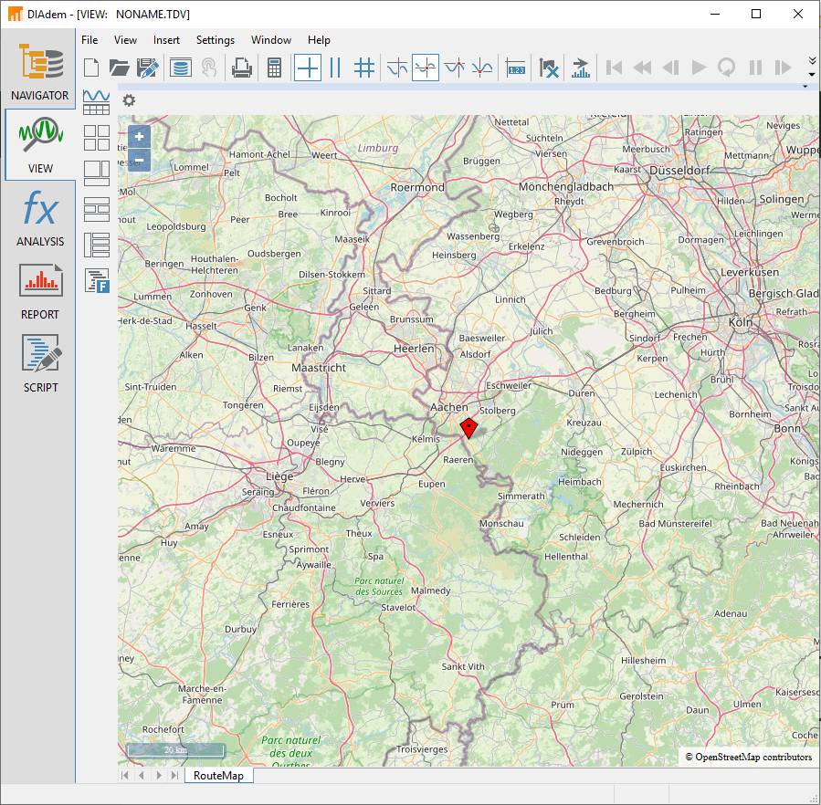Open the View menu
The height and width of the screenshot is (805, 821).
[125, 40]
